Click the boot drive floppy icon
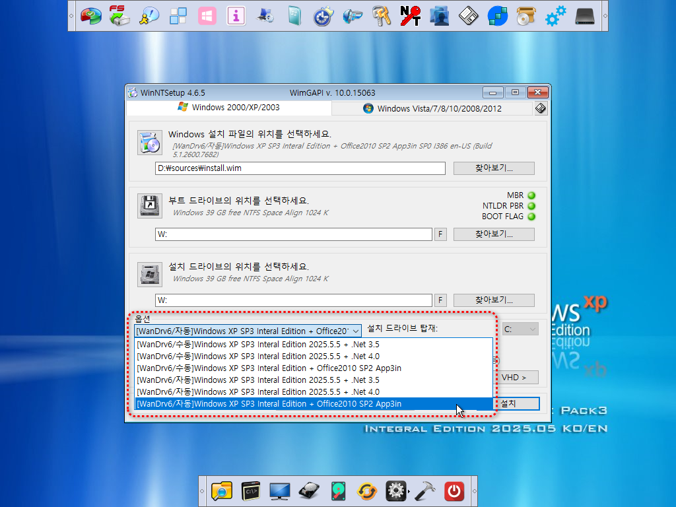This screenshot has width=676, height=507. tap(150, 206)
